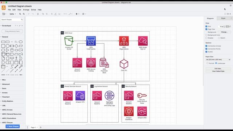Select the Portrait radio button
The width and height of the screenshot is (233, 131).
click(207, 63)
